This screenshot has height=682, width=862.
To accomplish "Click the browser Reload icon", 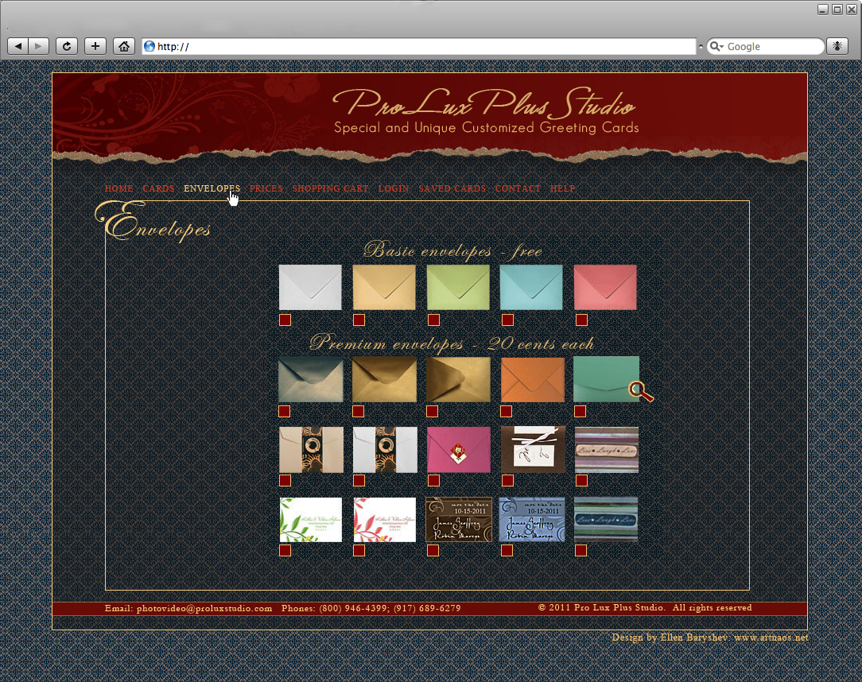I will (x=66, y=45).
